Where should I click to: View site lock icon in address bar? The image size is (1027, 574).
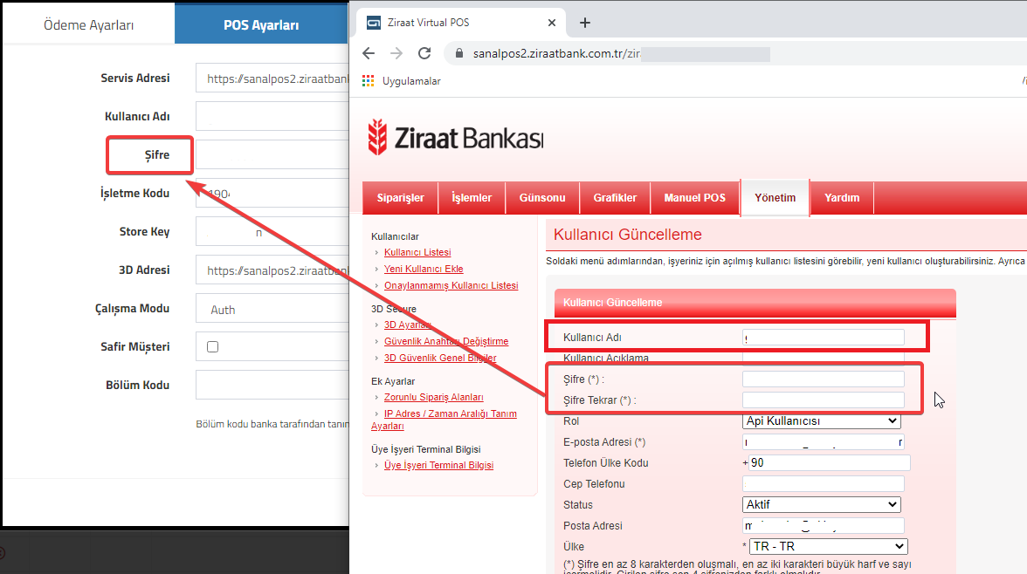[x=458, y=53]
